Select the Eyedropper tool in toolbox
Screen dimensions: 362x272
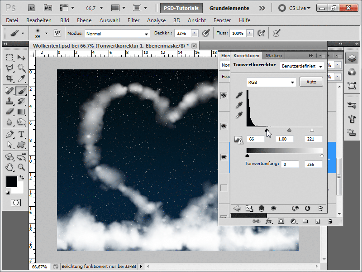pyautogui.click(x=21, y=78)
